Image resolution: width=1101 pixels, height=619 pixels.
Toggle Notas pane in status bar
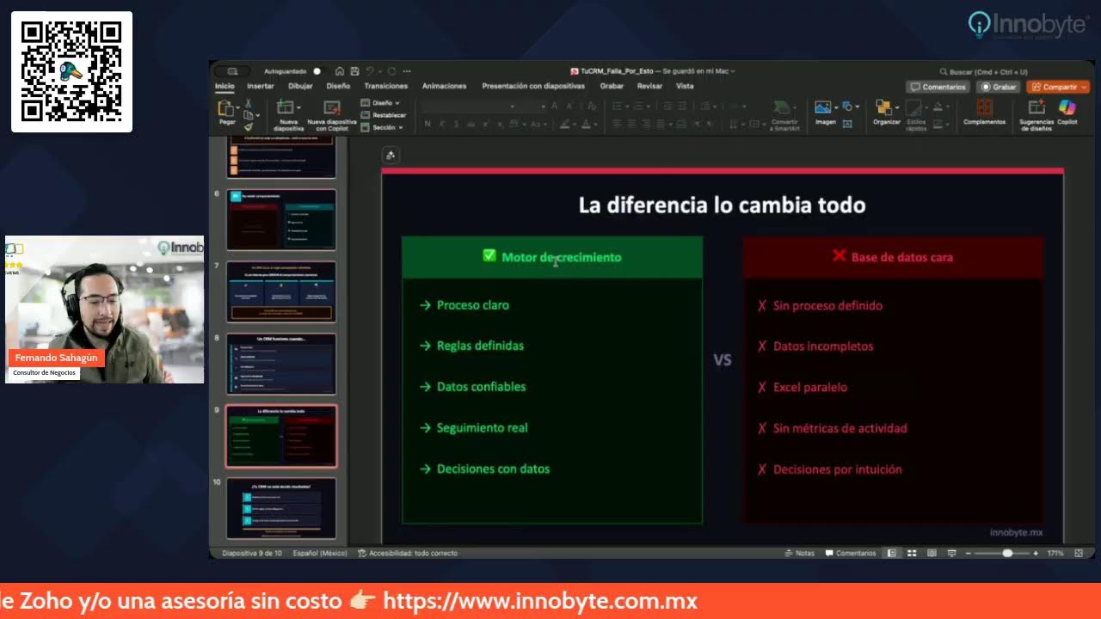pos(799,553)
